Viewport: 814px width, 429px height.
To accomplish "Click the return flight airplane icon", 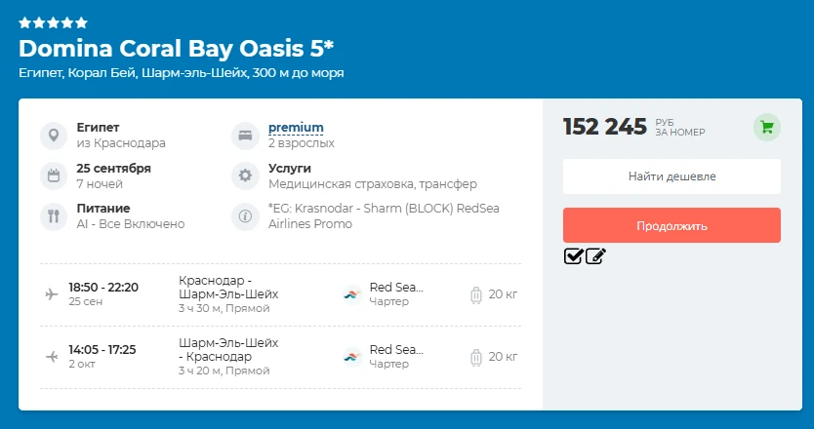I will click(x=52, y=357).
